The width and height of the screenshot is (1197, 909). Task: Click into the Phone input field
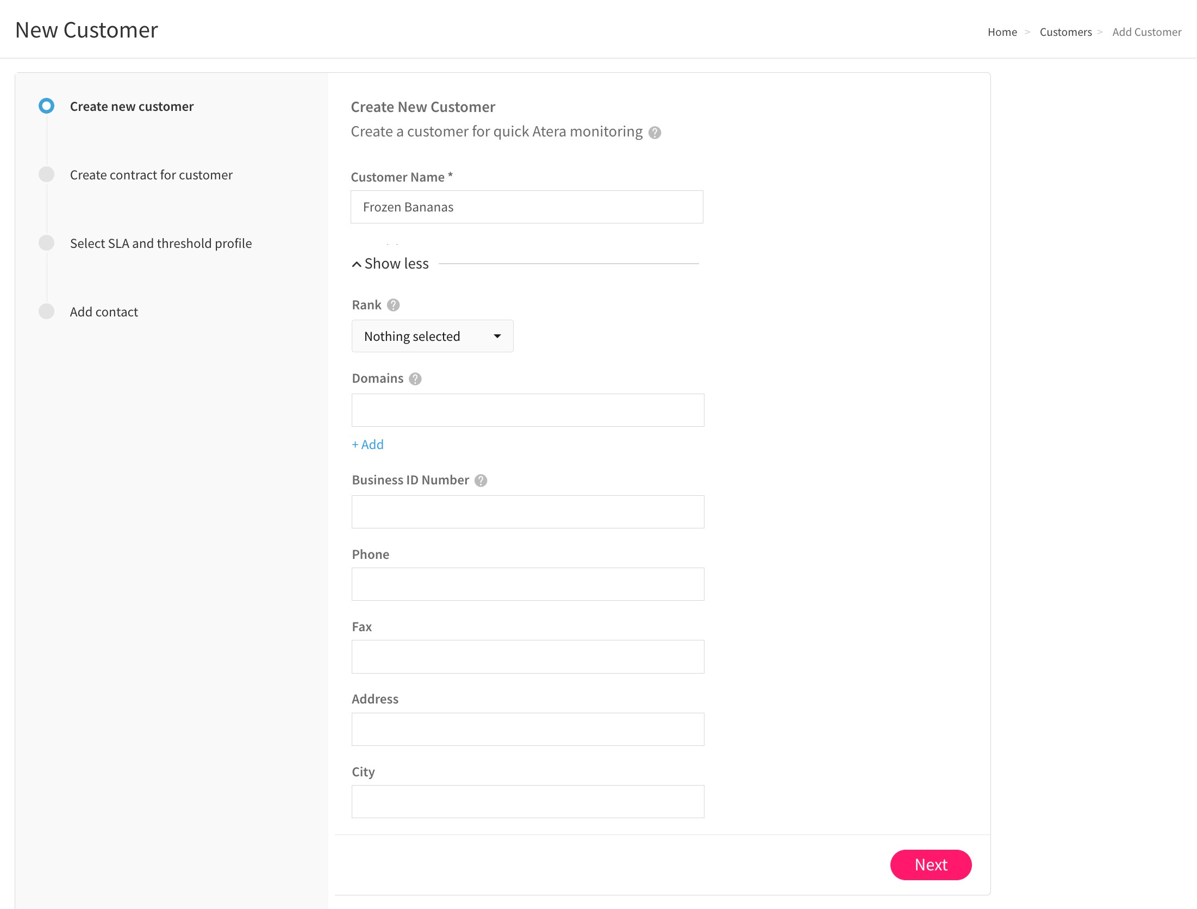point(528,584)
